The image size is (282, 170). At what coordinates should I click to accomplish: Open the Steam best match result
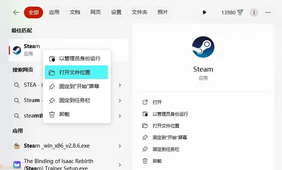point(68,50)
